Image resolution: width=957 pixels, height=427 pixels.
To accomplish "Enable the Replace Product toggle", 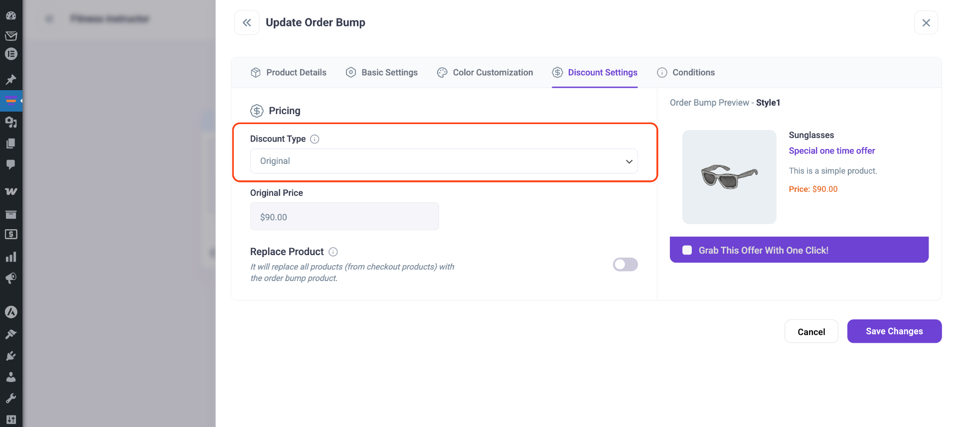I will tap(625, 265).
